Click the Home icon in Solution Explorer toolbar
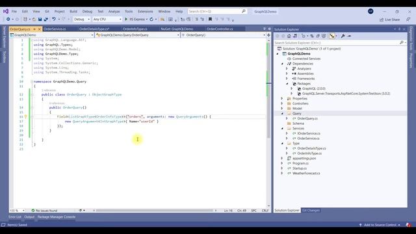 coord(289,36)
